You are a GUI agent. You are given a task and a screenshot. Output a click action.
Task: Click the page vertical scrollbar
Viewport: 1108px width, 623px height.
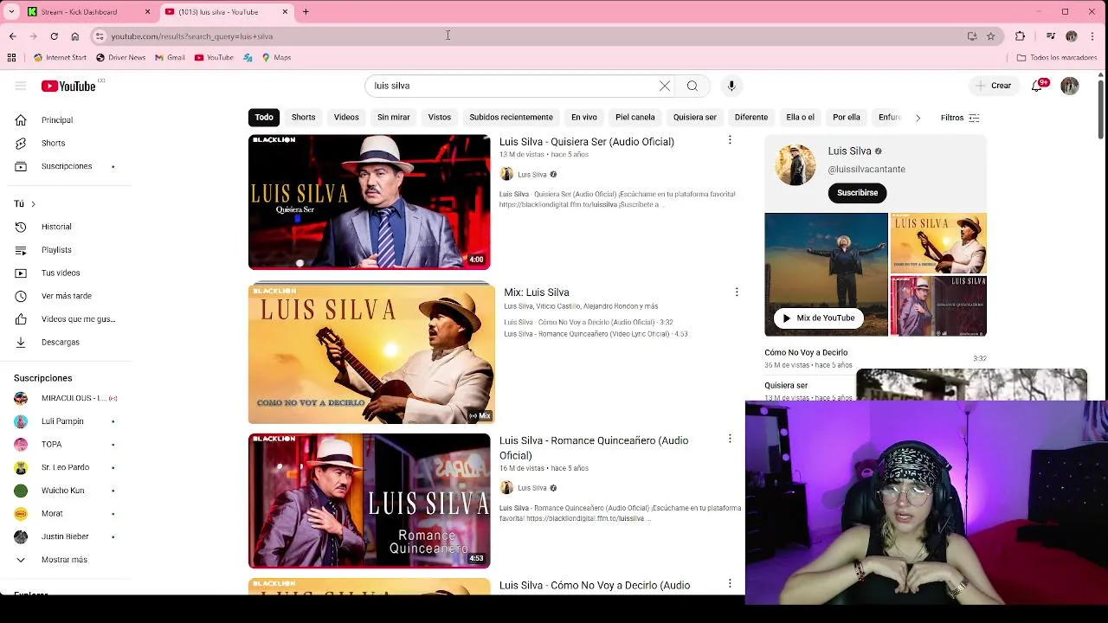pos(1101,108)
